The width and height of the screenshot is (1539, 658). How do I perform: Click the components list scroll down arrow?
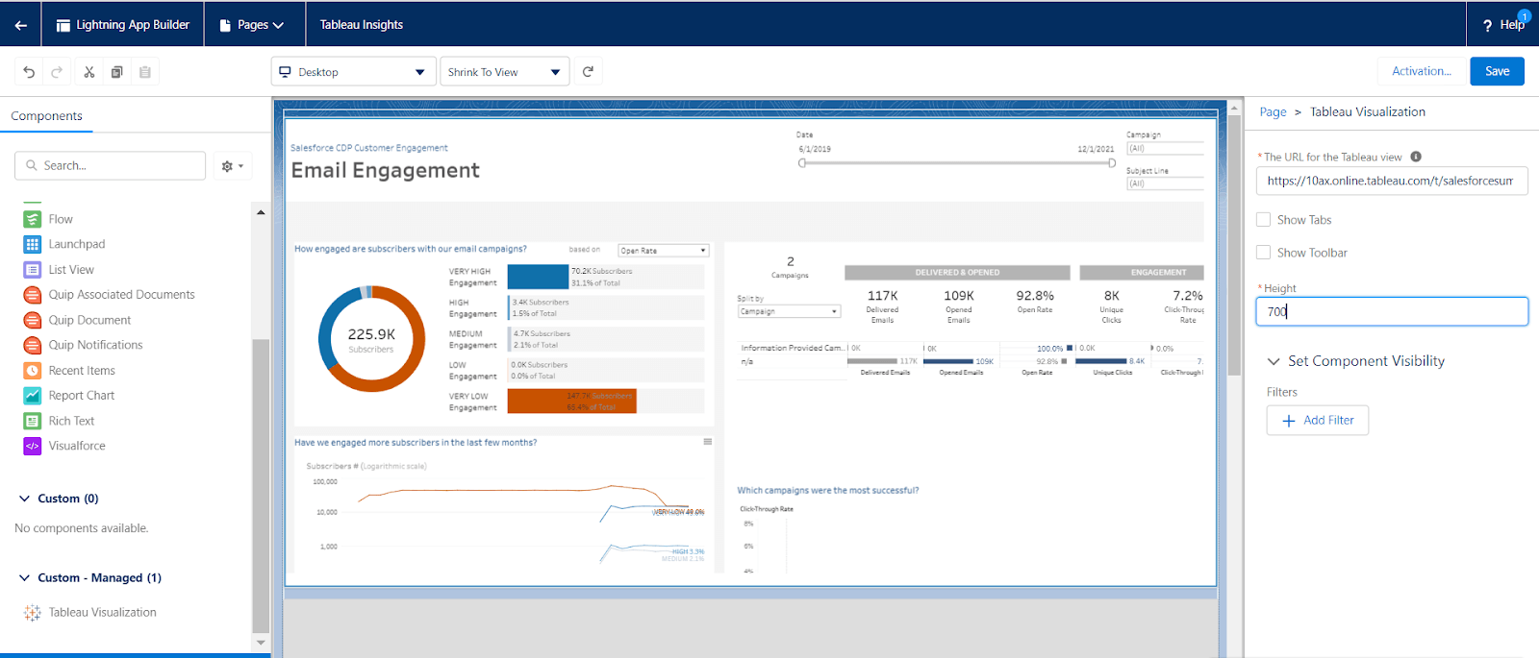(x=261, y=642)
